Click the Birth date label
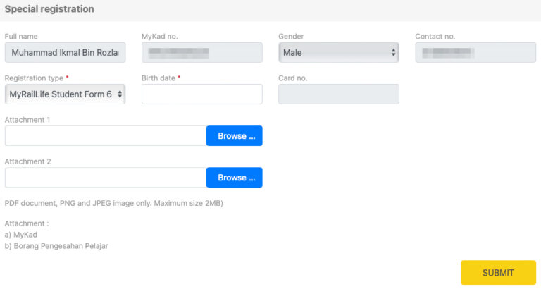 [159, 78]
